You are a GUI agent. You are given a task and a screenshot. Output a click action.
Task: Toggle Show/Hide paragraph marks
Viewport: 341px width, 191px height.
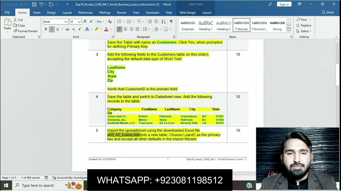(x=171, y=21)
